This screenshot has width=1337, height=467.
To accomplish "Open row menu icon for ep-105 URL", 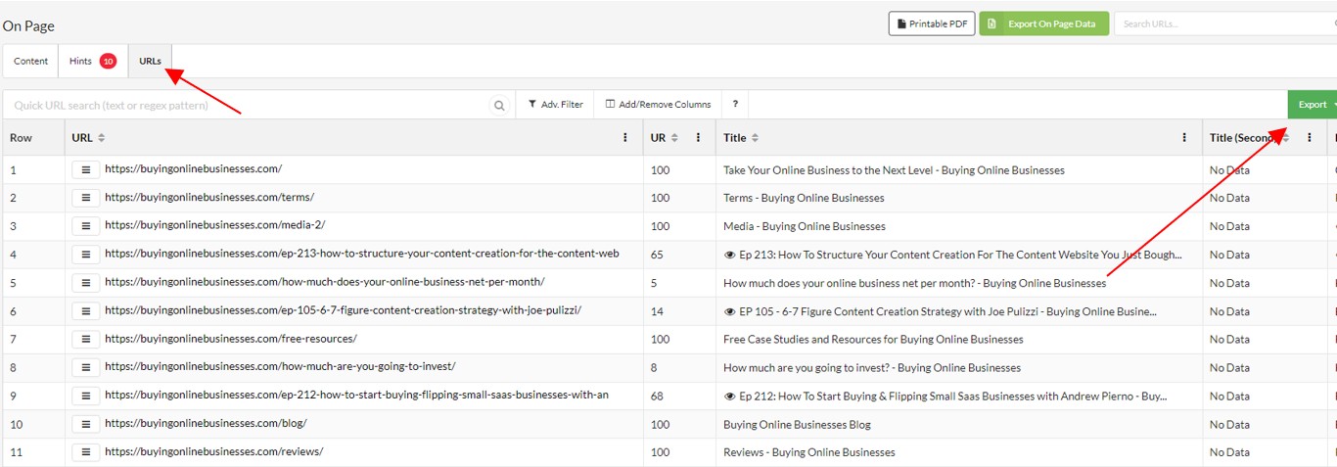I will (85, 311).
